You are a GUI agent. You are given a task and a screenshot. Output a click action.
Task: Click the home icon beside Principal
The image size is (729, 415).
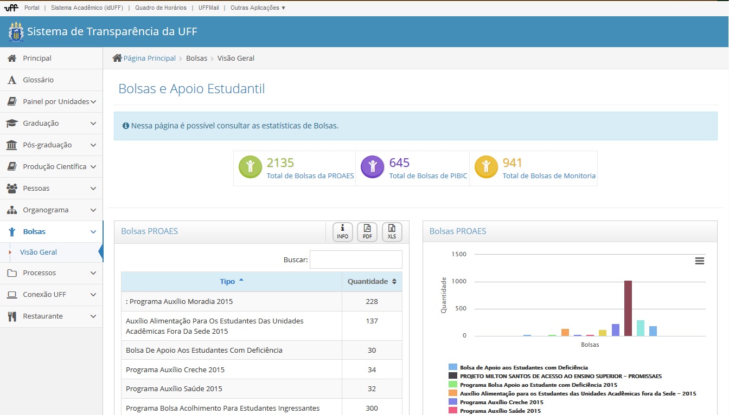(x=12, y=58)
